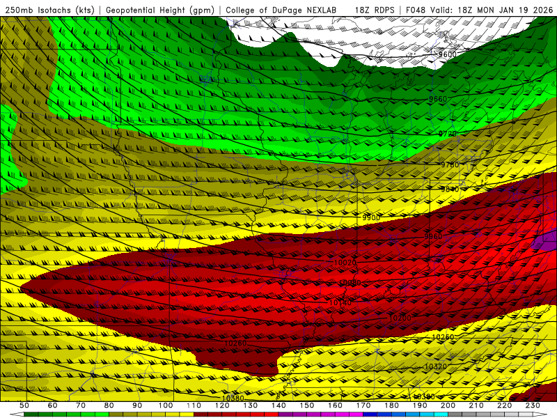This screenshot has height=418, width=557.
Task: Click the 80 legend tick label
Action: coord(109,405)
